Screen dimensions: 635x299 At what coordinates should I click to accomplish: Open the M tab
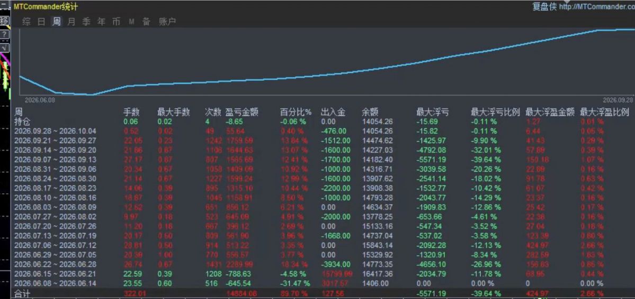(x=131, y=22)
